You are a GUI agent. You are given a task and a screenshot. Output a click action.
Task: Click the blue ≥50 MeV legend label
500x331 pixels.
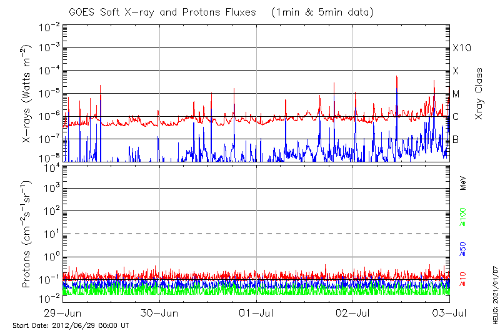point(463,249)
